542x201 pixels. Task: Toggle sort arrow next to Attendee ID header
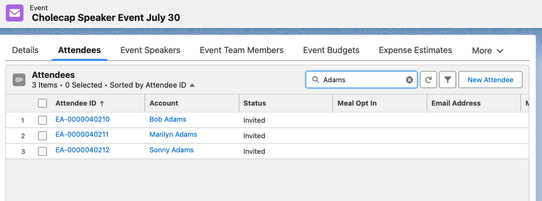tap(102, 103)
